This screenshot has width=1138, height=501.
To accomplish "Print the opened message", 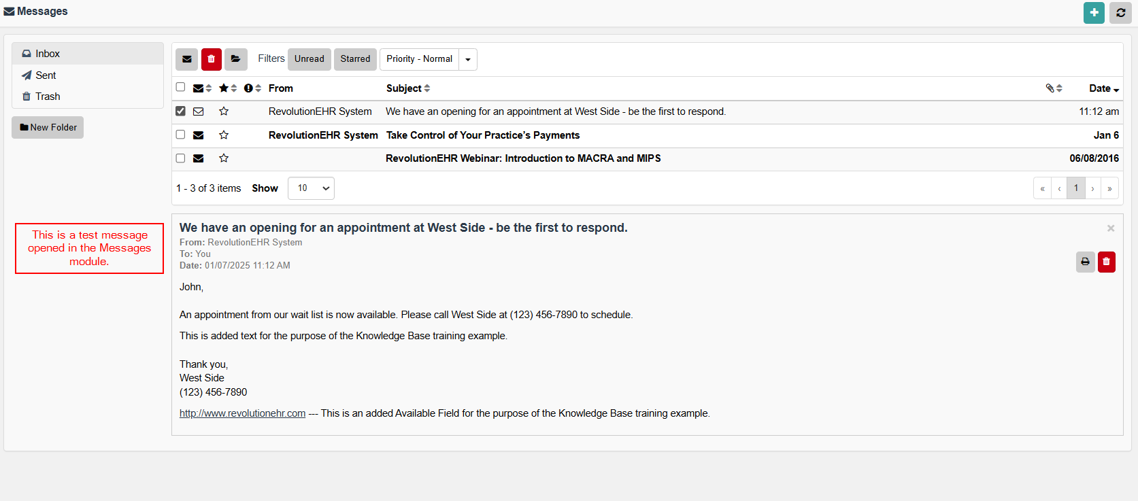I will point(1085,262).
